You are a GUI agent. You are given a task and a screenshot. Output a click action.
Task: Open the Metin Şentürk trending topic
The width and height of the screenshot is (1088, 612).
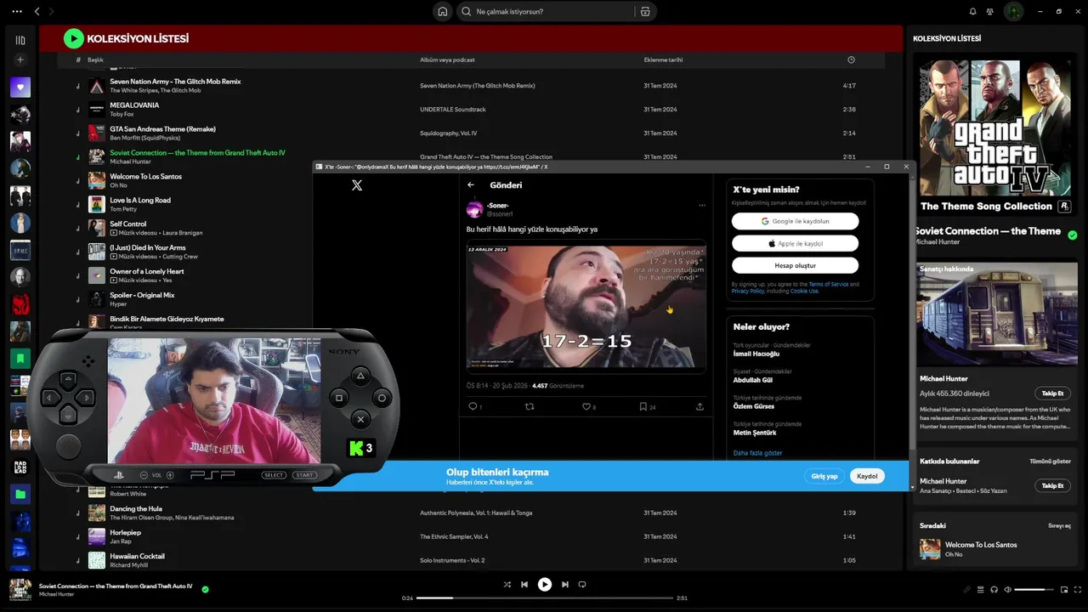click(x=755, y=433)
